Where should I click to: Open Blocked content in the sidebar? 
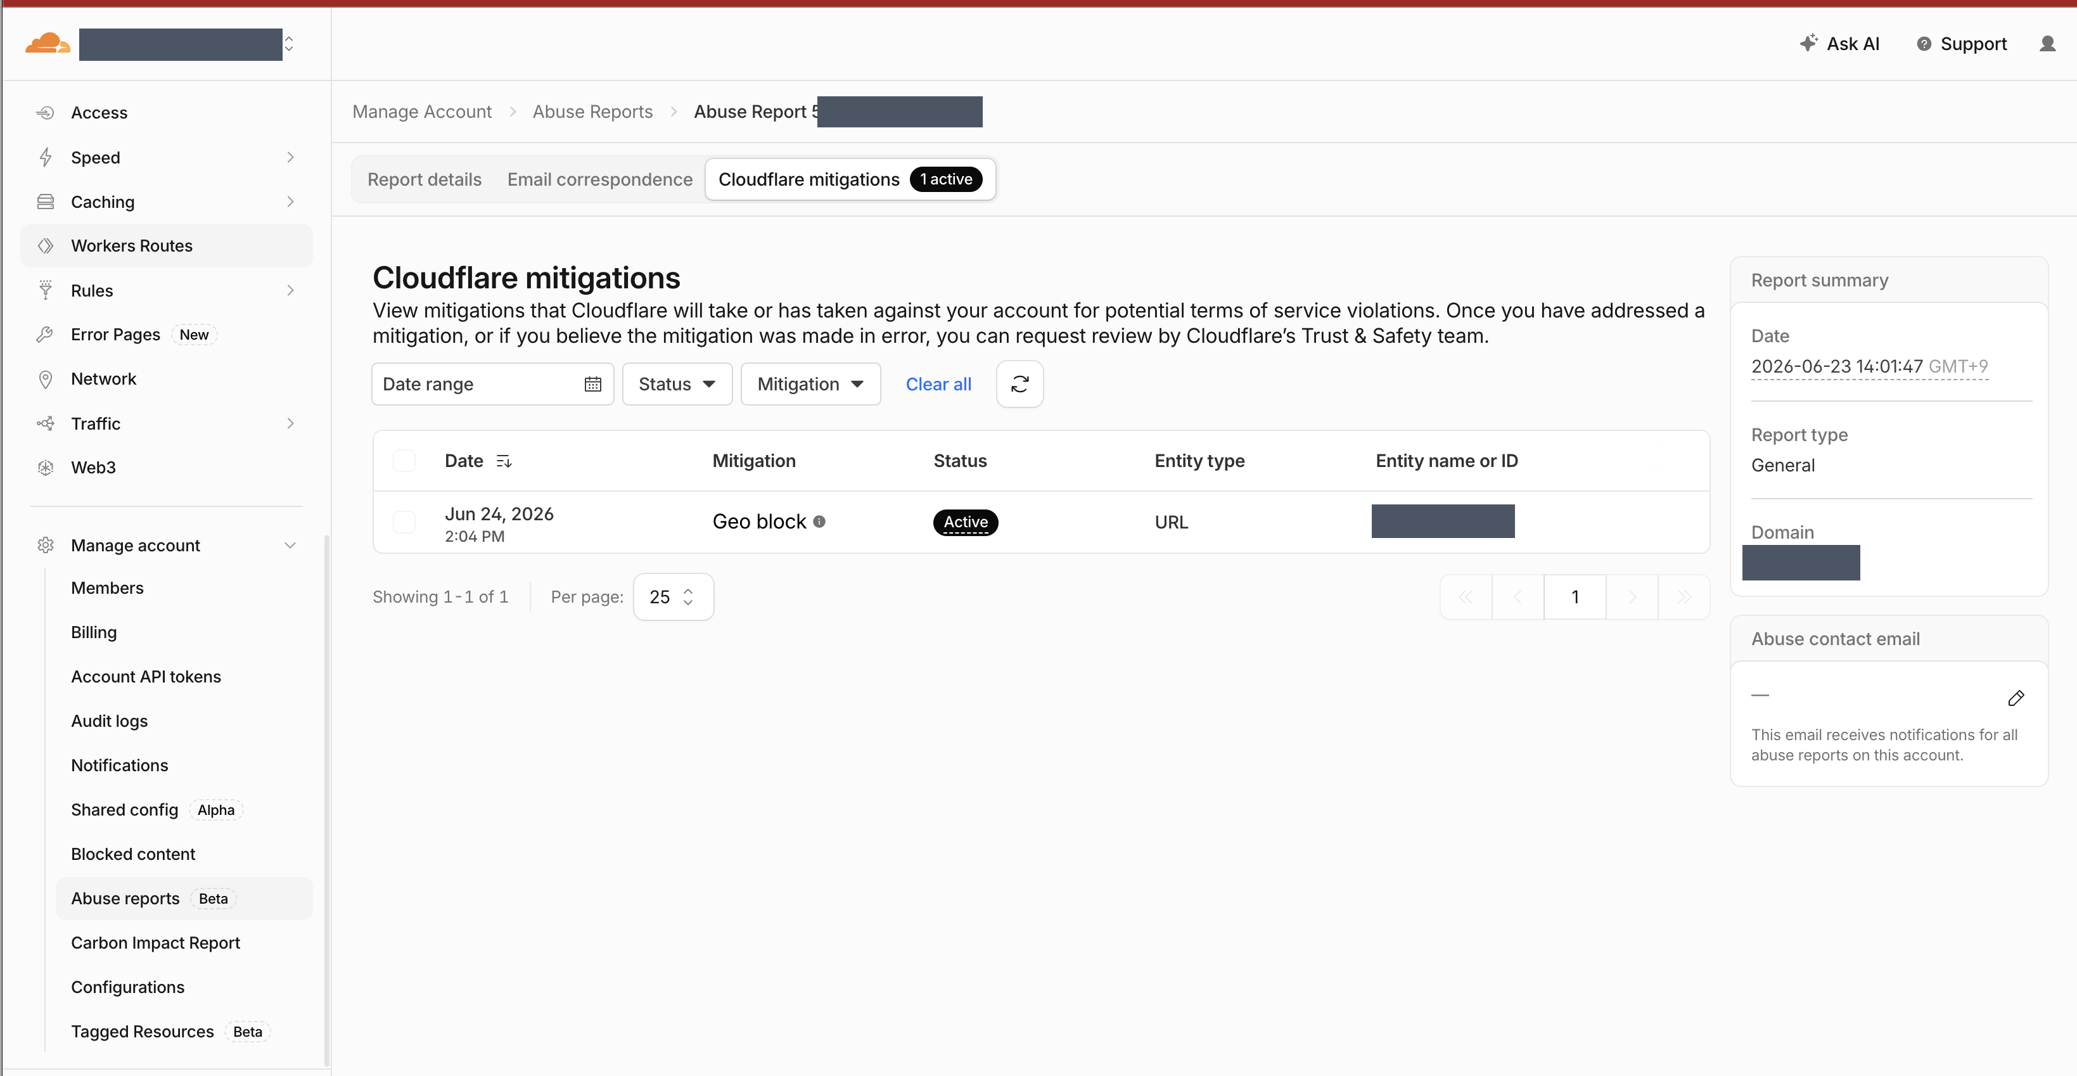coord(133,854)
